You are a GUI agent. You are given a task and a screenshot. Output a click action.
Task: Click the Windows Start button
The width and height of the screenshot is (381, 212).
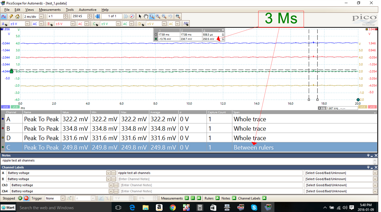coord(8,208)
